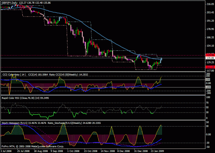Click the Stoch Histogram (9,4,5) indicator label
This screenshot has width=215, height=153.
click(15, 123)
